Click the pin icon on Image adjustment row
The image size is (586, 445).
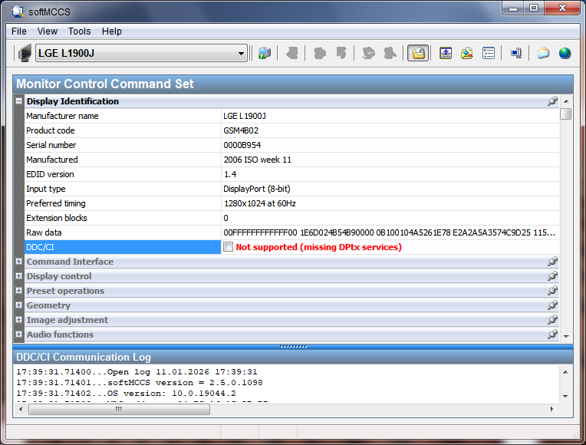pyautogui.click(x=553, y=320)
